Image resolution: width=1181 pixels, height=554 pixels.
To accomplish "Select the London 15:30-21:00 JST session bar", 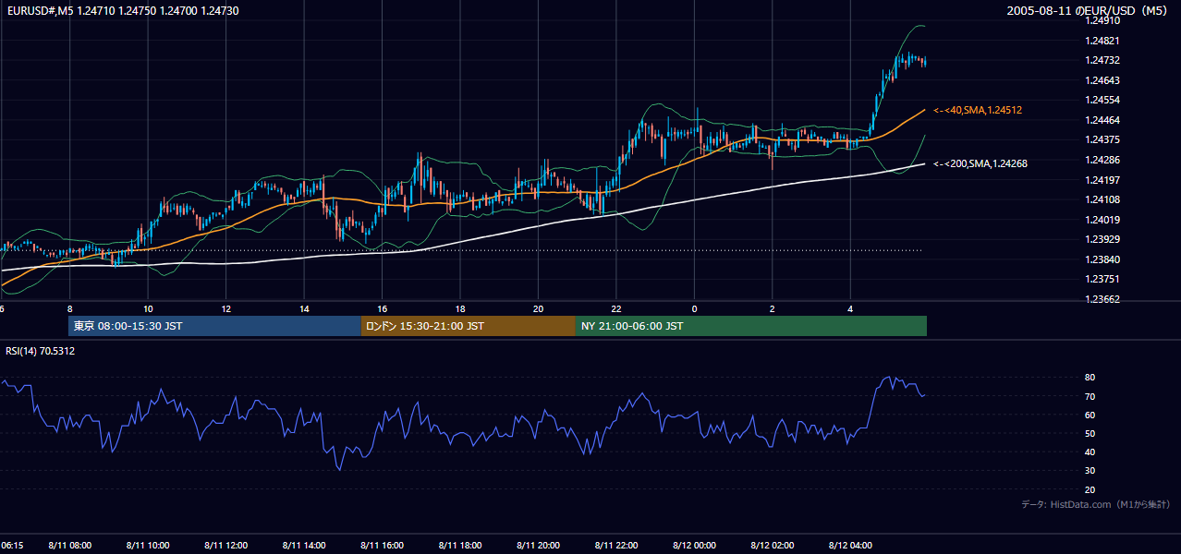I will 468,326.
